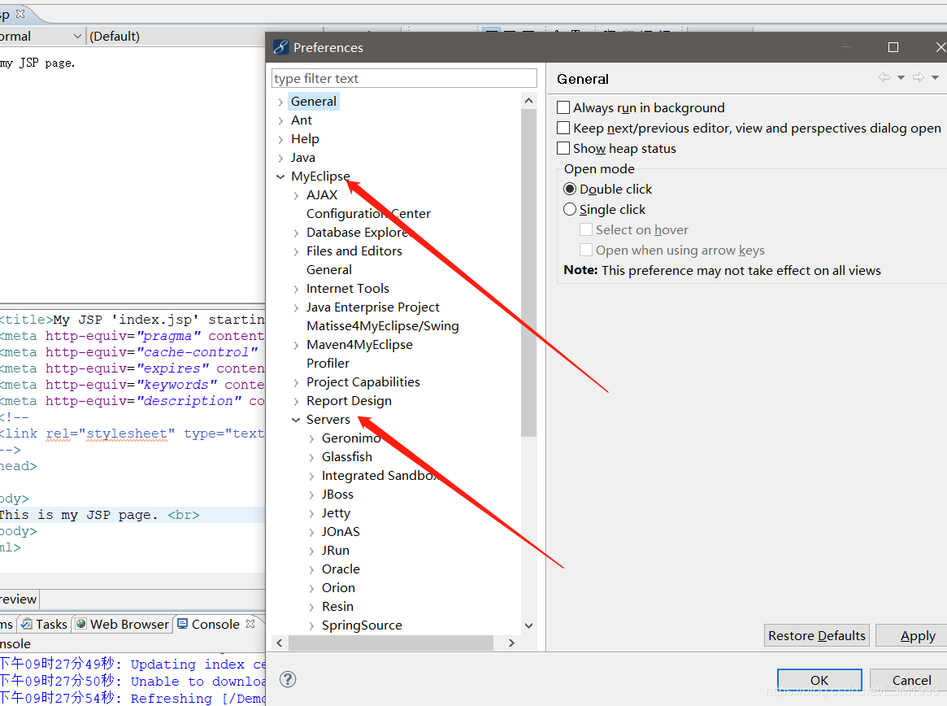Close the jsp editor tab

20,13
